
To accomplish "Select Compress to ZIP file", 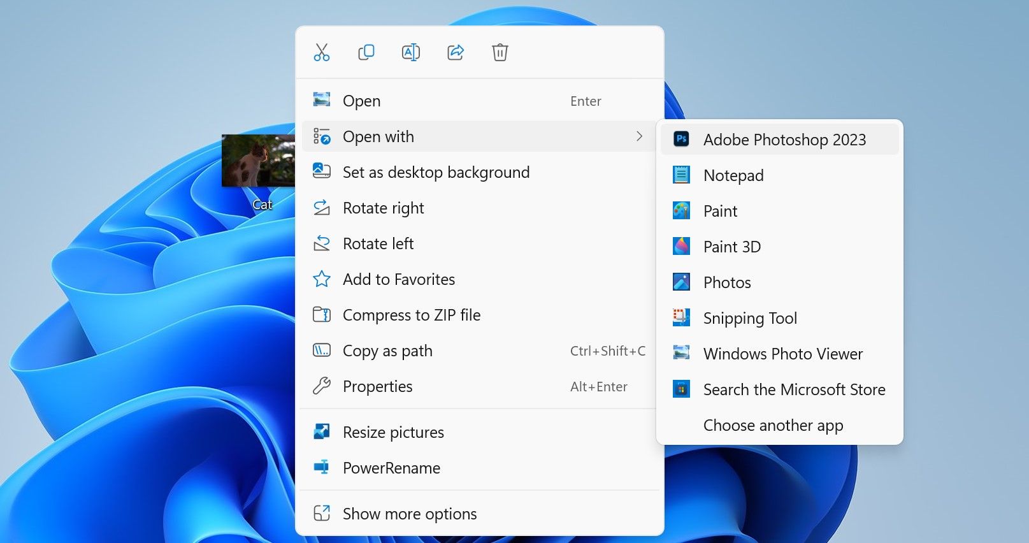I will 411,315.
